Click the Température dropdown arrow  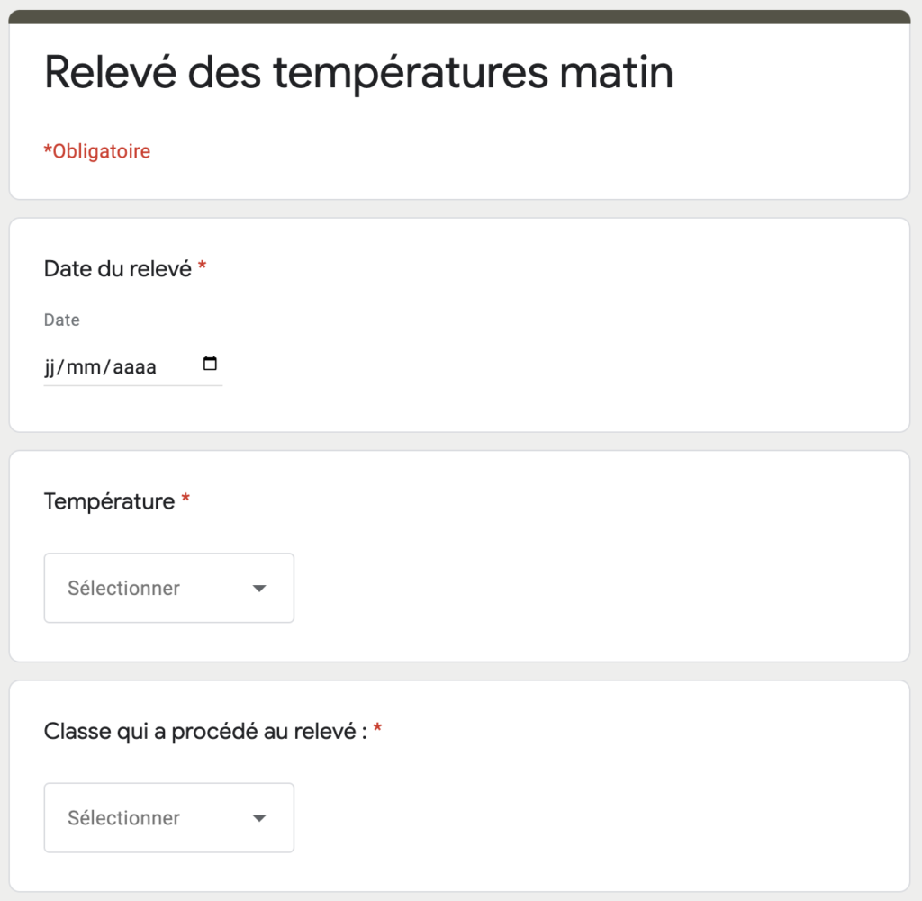259,589
